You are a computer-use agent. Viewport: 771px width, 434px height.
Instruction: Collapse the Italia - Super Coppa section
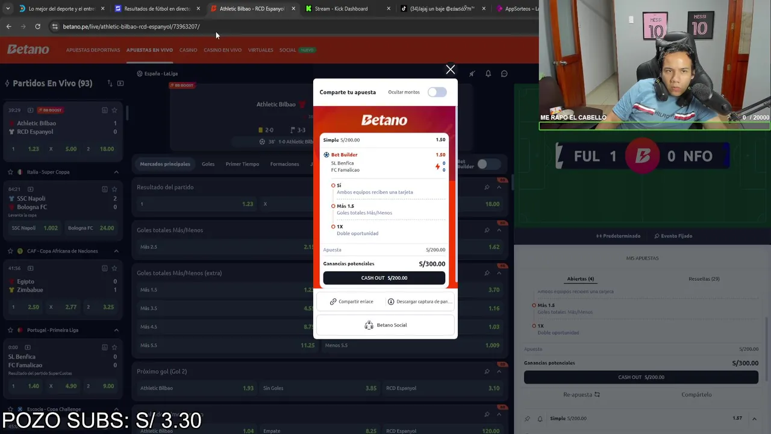116,172
